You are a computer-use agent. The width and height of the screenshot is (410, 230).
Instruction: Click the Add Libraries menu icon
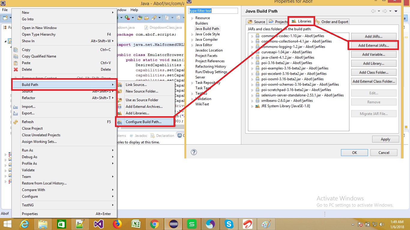tap(120, 113)
